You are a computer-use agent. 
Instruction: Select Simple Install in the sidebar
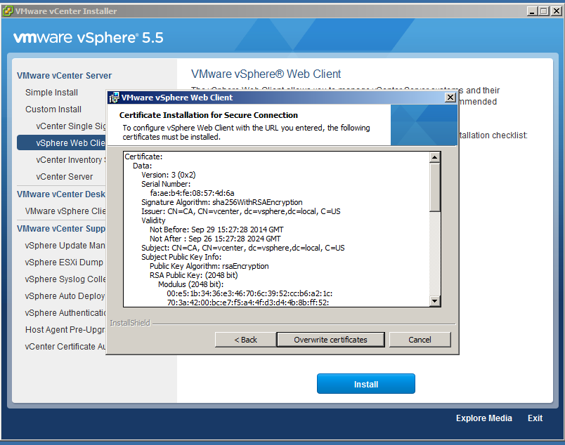52,93
